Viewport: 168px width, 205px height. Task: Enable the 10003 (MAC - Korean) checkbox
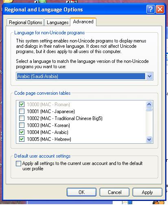click(x=22, y=125)
